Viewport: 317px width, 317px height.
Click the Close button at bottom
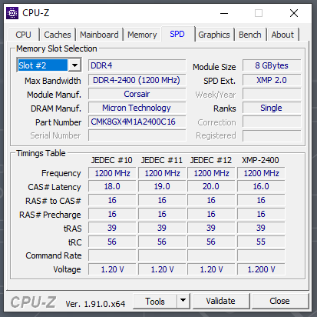279,301
